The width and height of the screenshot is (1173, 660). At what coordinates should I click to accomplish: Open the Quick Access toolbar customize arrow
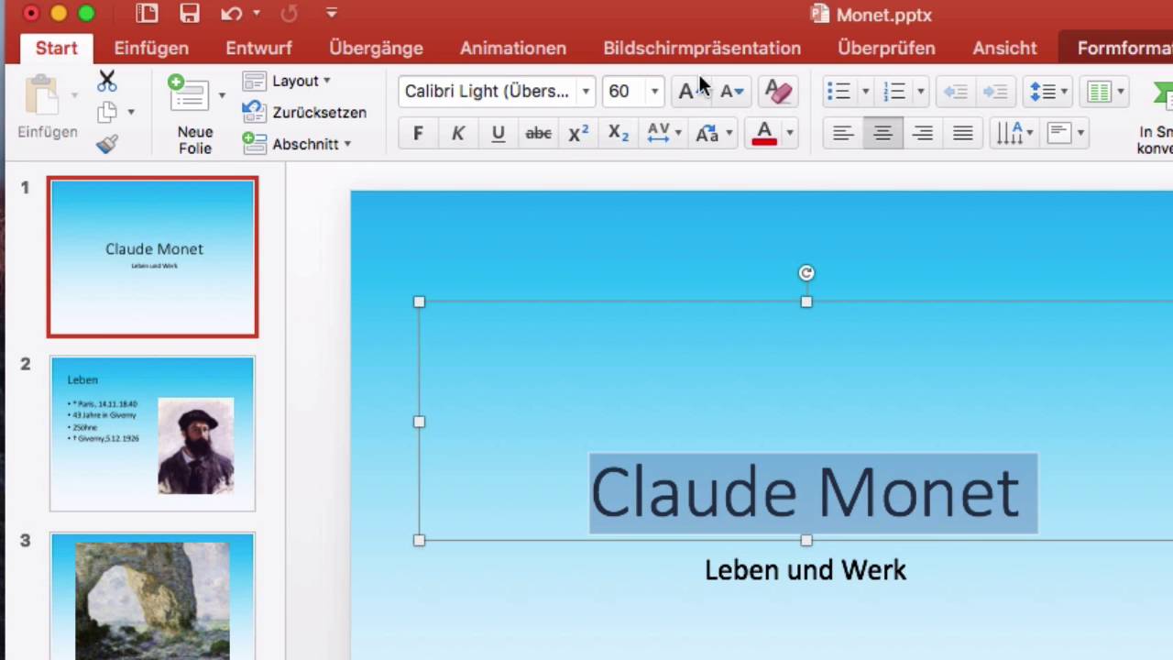(x=332, y=13)
